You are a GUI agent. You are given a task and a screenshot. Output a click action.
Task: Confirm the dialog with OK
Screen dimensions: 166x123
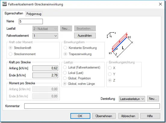click(80, 116)
